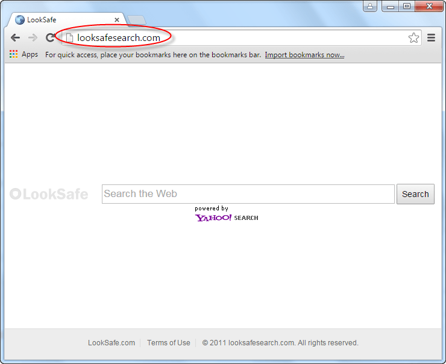Image resolution: width=446 pixels, height=364 pixels.
Task: Click the bookmarks bar quick access text
Action: coord(153,55)
